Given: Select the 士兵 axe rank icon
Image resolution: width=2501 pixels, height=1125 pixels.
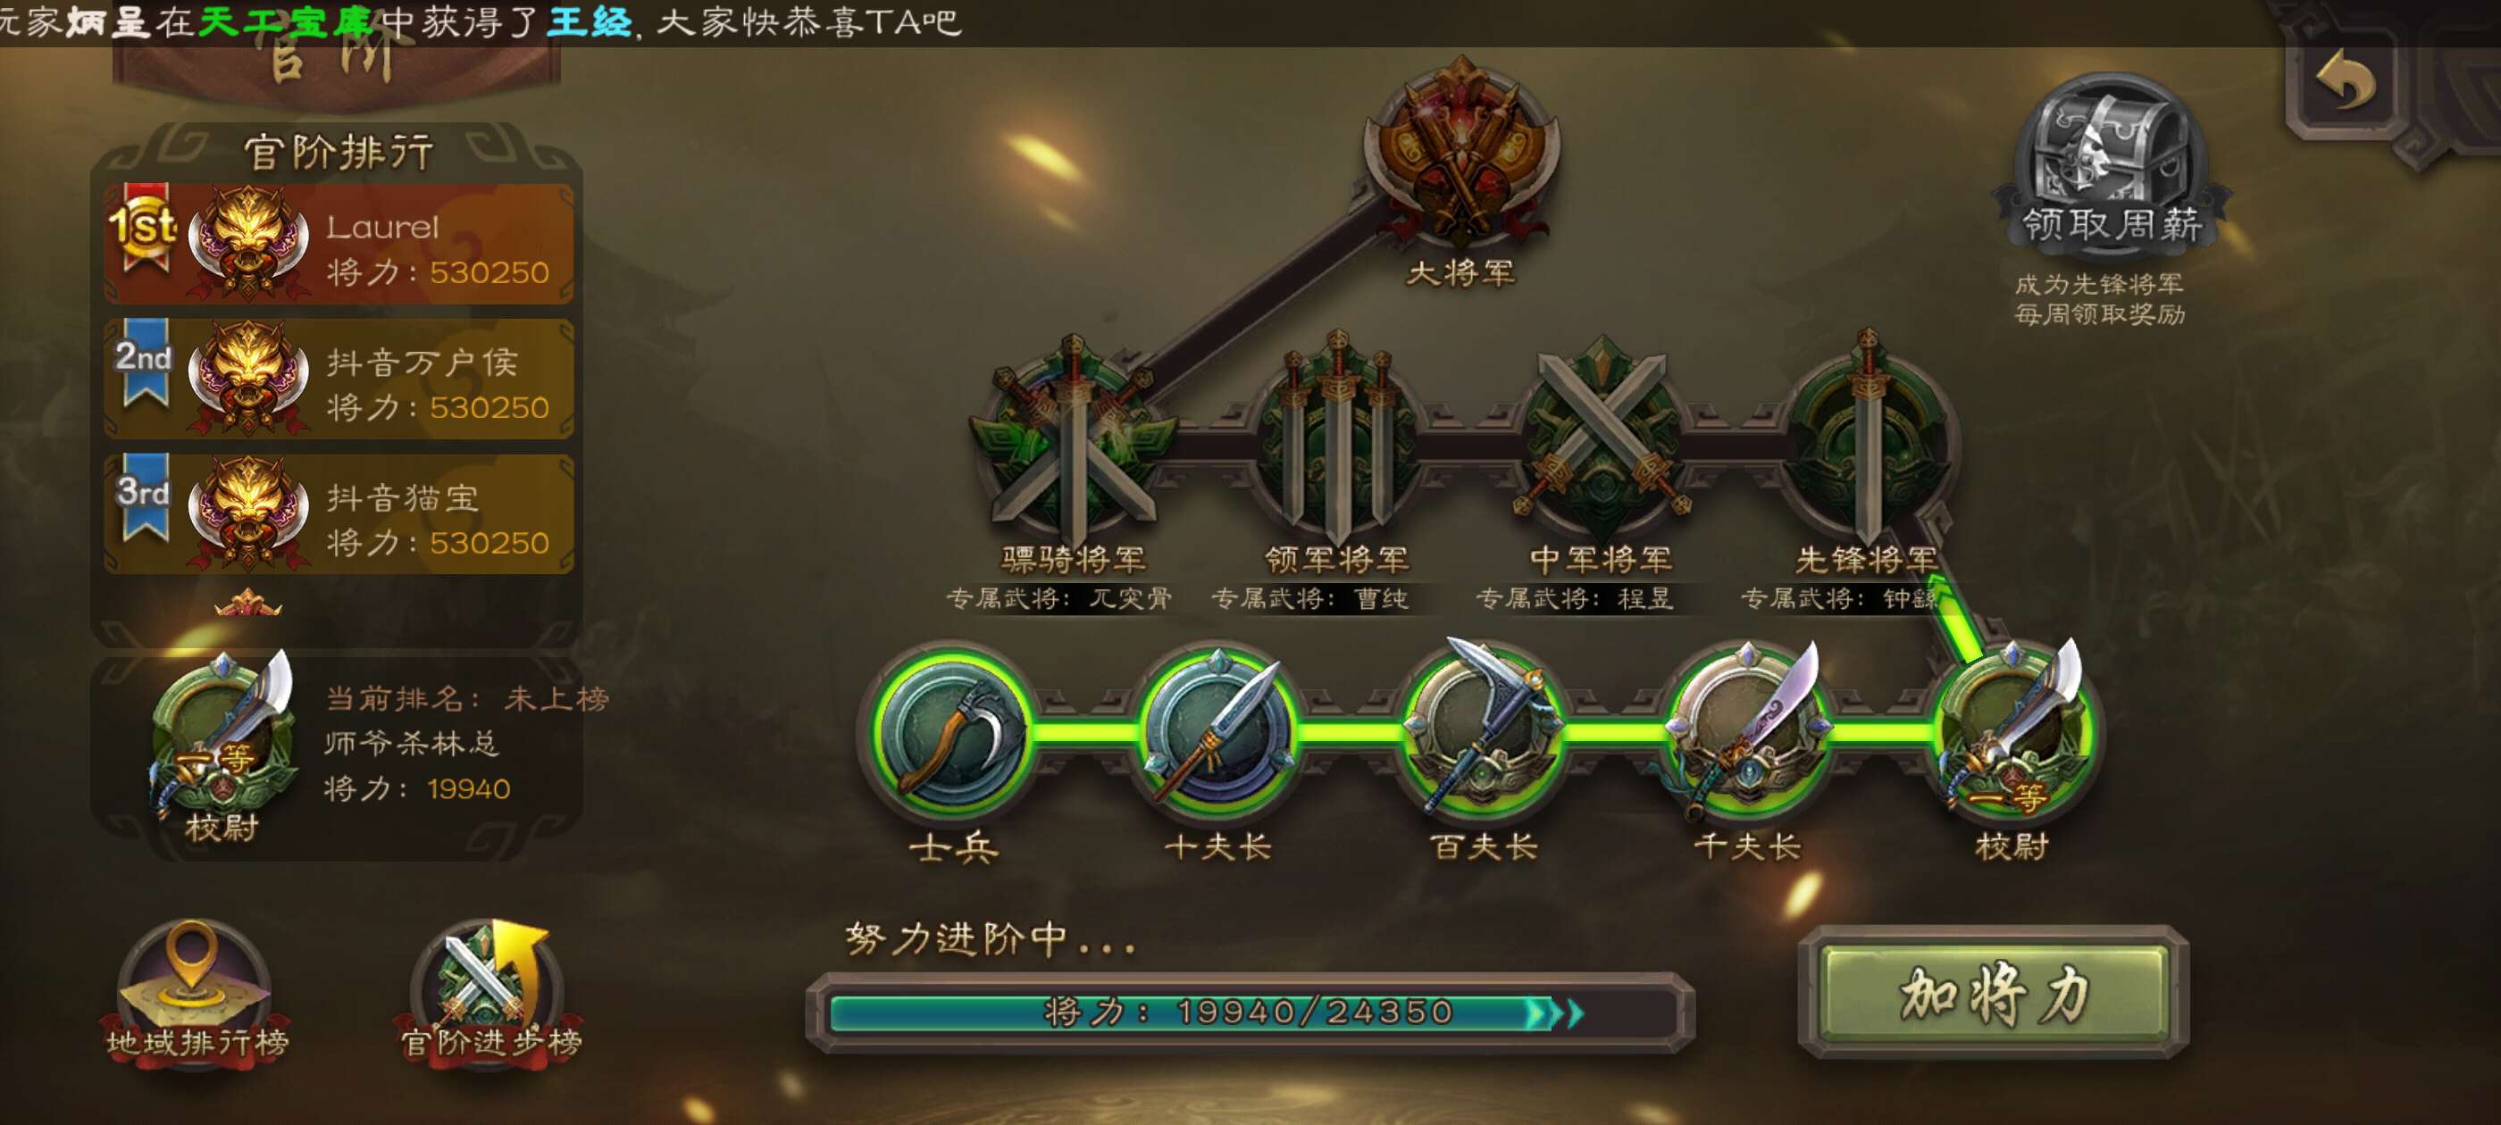Looking at the screenshot, I should (x=953, y=733).
